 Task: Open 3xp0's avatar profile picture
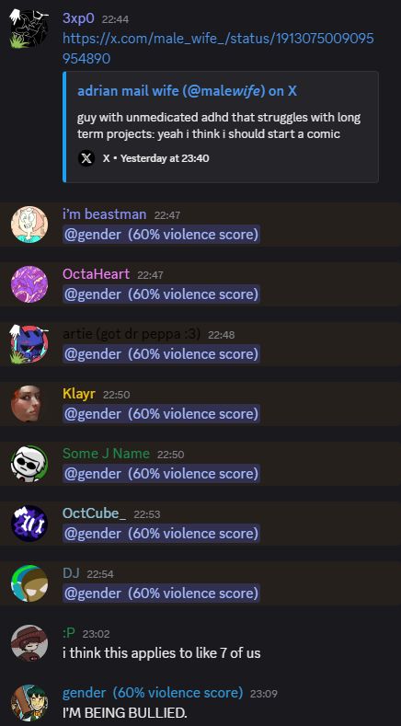click(29, 29)
